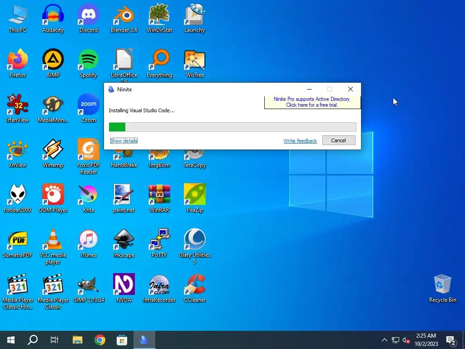Image resolution: width=465 pixels, height=349 pixels.
Task: Click the MediaMonkey shortcut
Action: coord(53,108)
